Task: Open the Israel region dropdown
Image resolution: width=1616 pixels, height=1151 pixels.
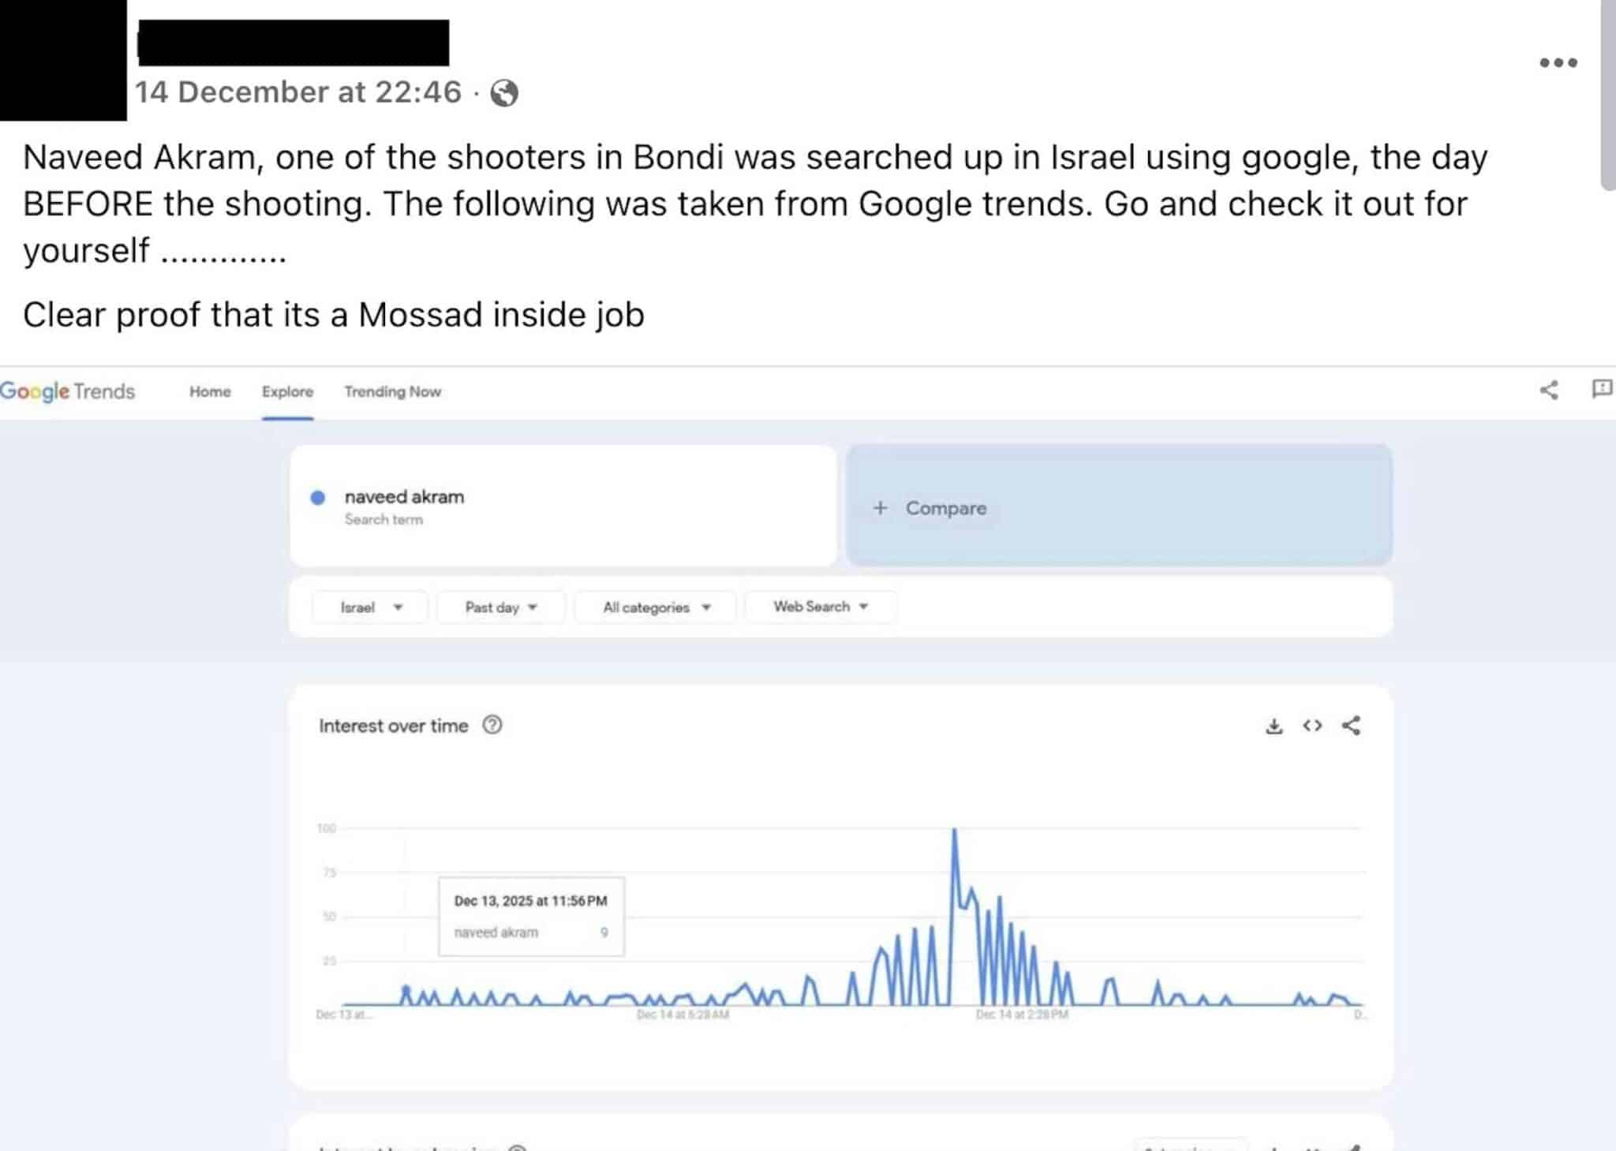Action: 369,607
